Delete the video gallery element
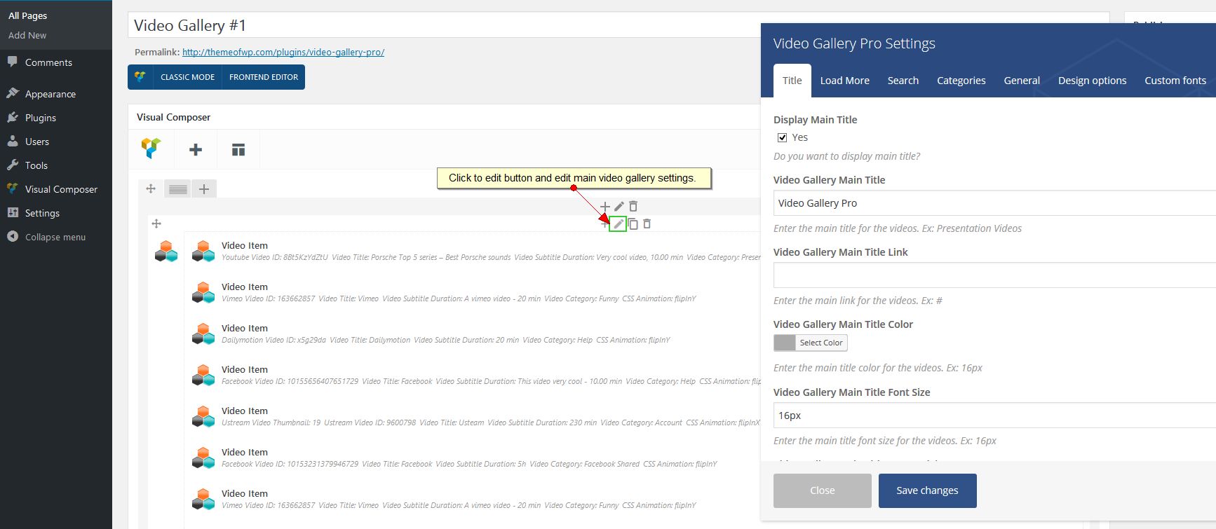 [647, 224]
